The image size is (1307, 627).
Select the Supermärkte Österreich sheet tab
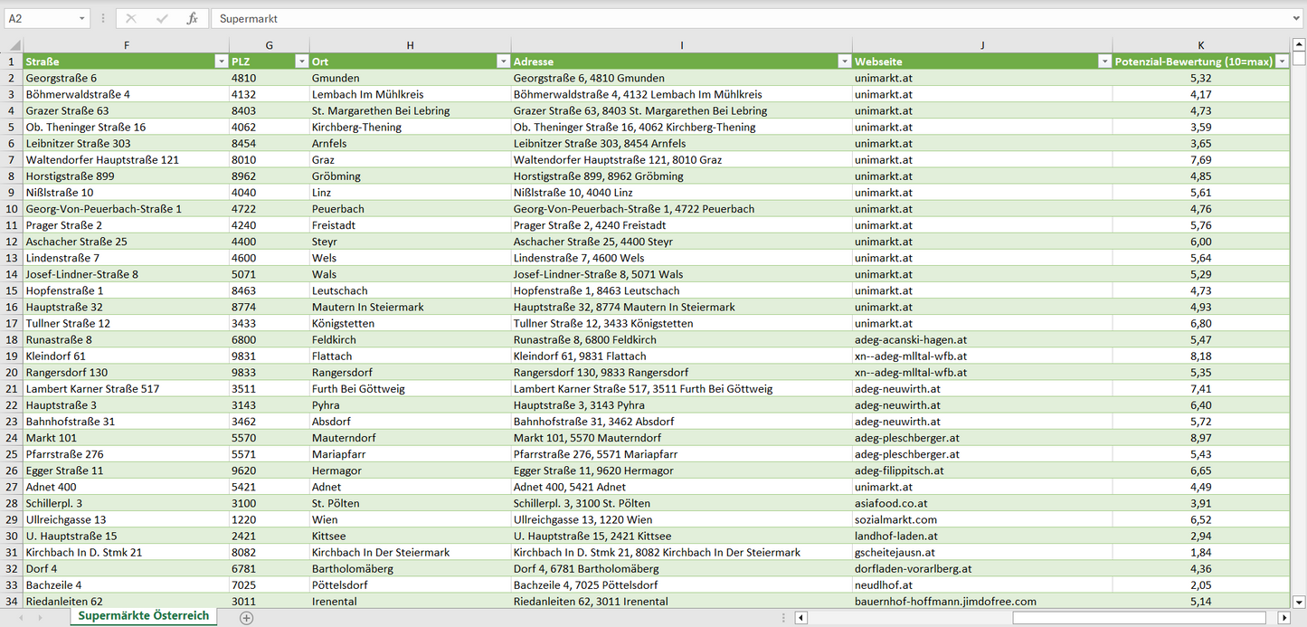143,616
